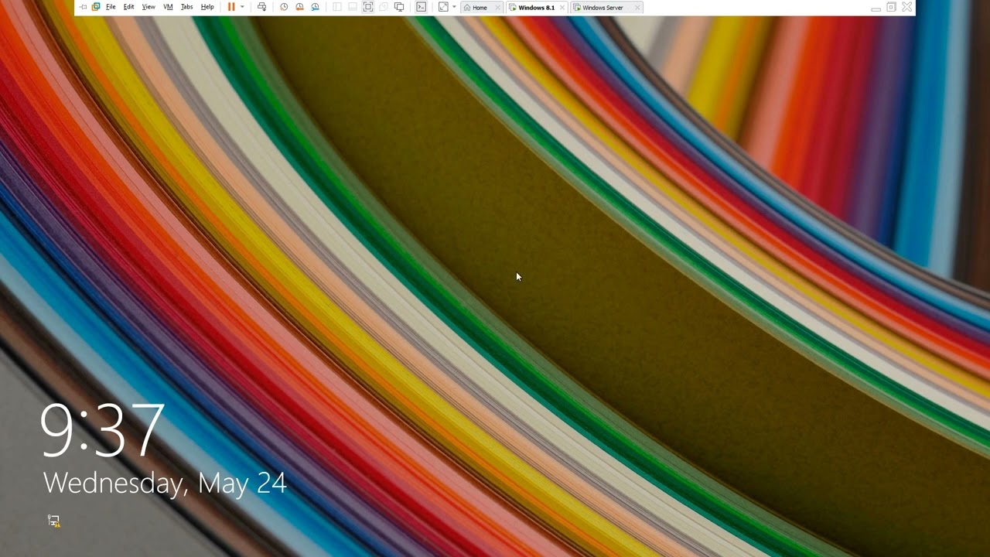Close the Windows 8.1 tab

(562, 8)
